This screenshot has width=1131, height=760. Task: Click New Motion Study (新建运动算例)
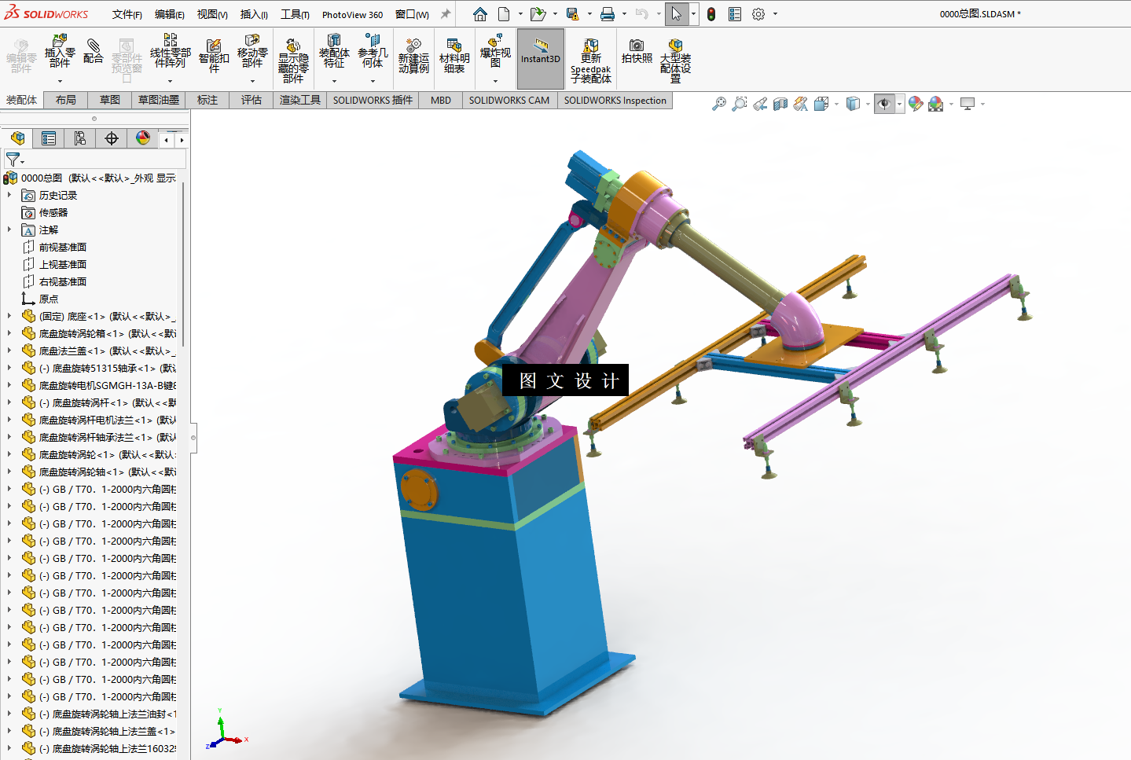pyautogui.click(x=413, y=55)
